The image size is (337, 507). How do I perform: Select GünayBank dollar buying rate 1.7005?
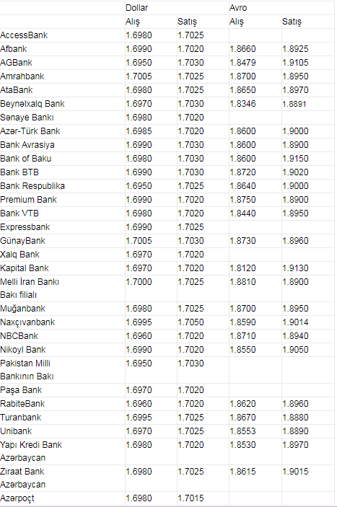point(139,241)
